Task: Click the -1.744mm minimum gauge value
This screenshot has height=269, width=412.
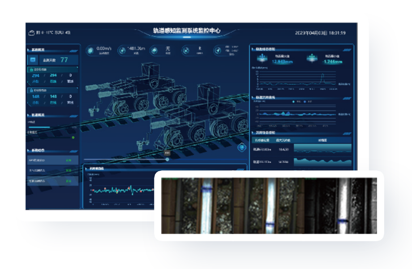Action: tap(332, 62)
